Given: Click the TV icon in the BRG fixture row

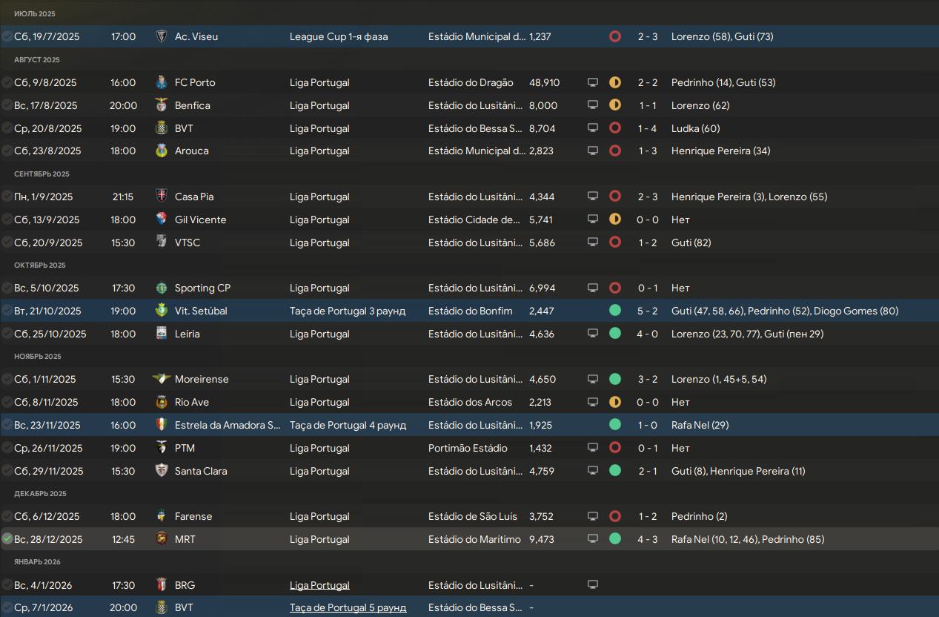Looking at the screenshot, I should point(593,585).
